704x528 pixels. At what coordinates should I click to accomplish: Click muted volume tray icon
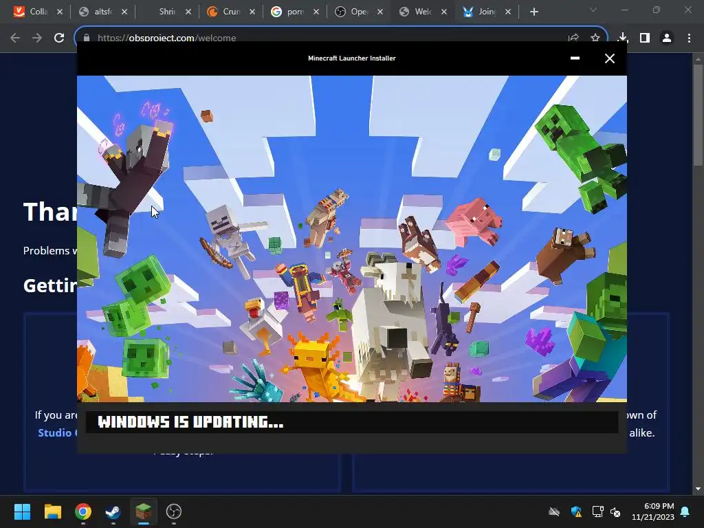tap(615, 511)
